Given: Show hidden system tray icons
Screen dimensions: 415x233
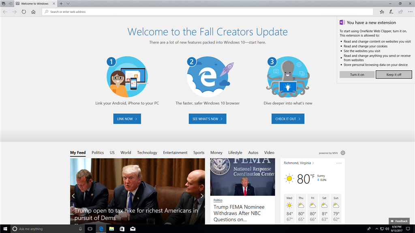Looking at the screenshot, I should coord(376,229).
